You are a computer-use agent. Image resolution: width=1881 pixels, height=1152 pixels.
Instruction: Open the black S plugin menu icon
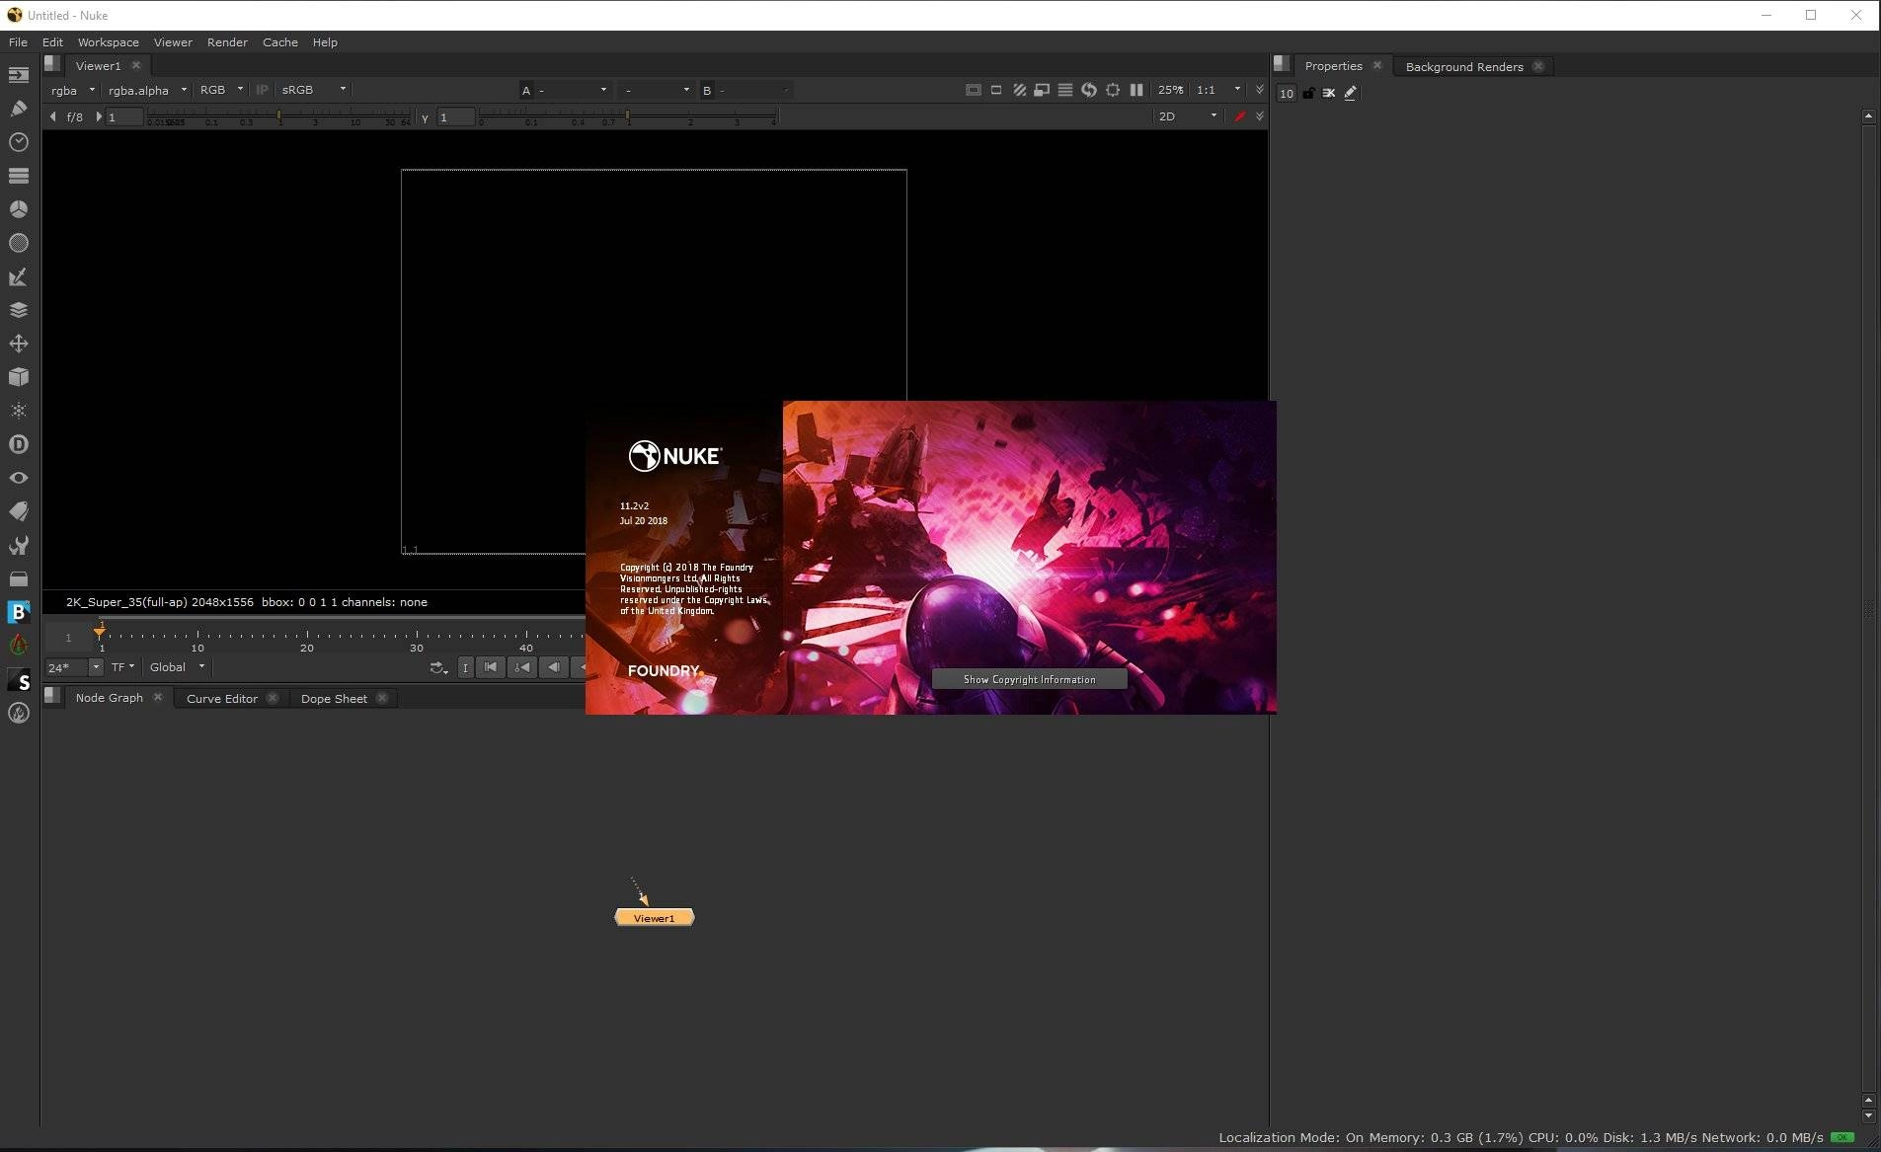tap(19, 680)
